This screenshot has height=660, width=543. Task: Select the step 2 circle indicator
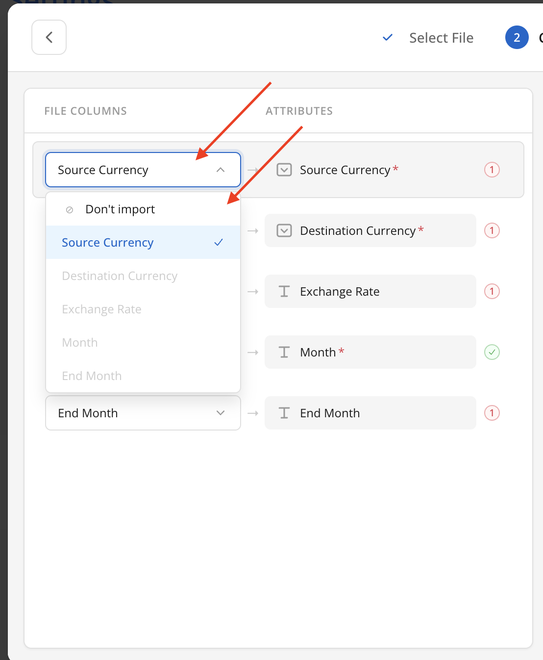click(517, 37)
